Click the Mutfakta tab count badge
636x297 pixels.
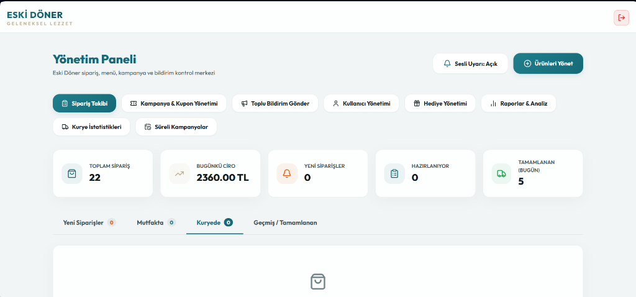(x=171, y=222)
